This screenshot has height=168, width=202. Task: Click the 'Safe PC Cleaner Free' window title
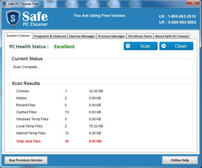coord(23,4)
